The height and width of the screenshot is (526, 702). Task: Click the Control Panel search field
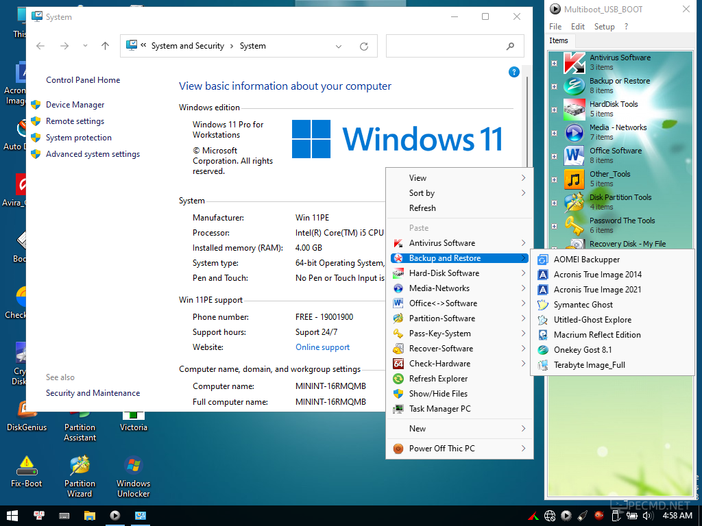(455, 46)
